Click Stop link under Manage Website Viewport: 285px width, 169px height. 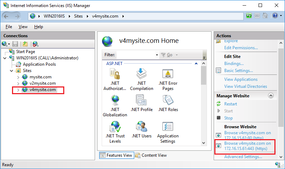(x=228, y=118)
